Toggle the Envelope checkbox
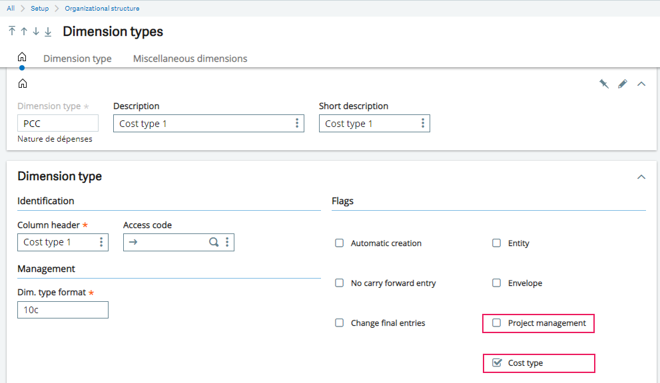The width and height of the screenshot is (660, 383). point(497,283)
